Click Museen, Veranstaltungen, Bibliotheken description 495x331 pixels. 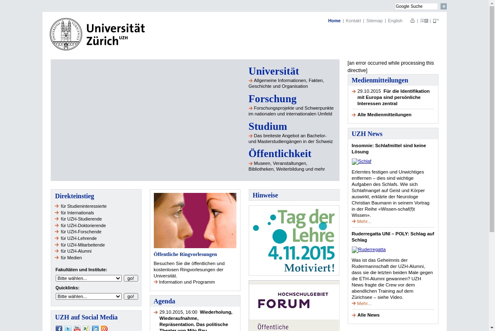[x=287, y=166]
